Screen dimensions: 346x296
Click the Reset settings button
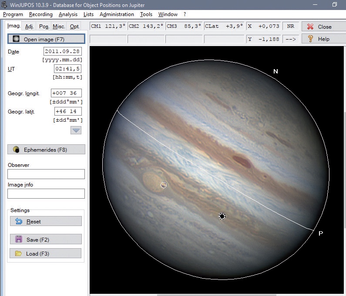point(46,221)
